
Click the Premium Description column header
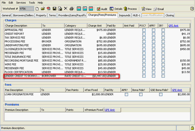(x=23, y=110)
